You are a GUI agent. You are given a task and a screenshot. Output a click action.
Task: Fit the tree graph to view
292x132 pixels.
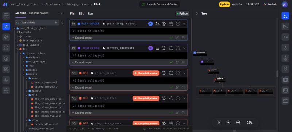[x=219, y=123]
